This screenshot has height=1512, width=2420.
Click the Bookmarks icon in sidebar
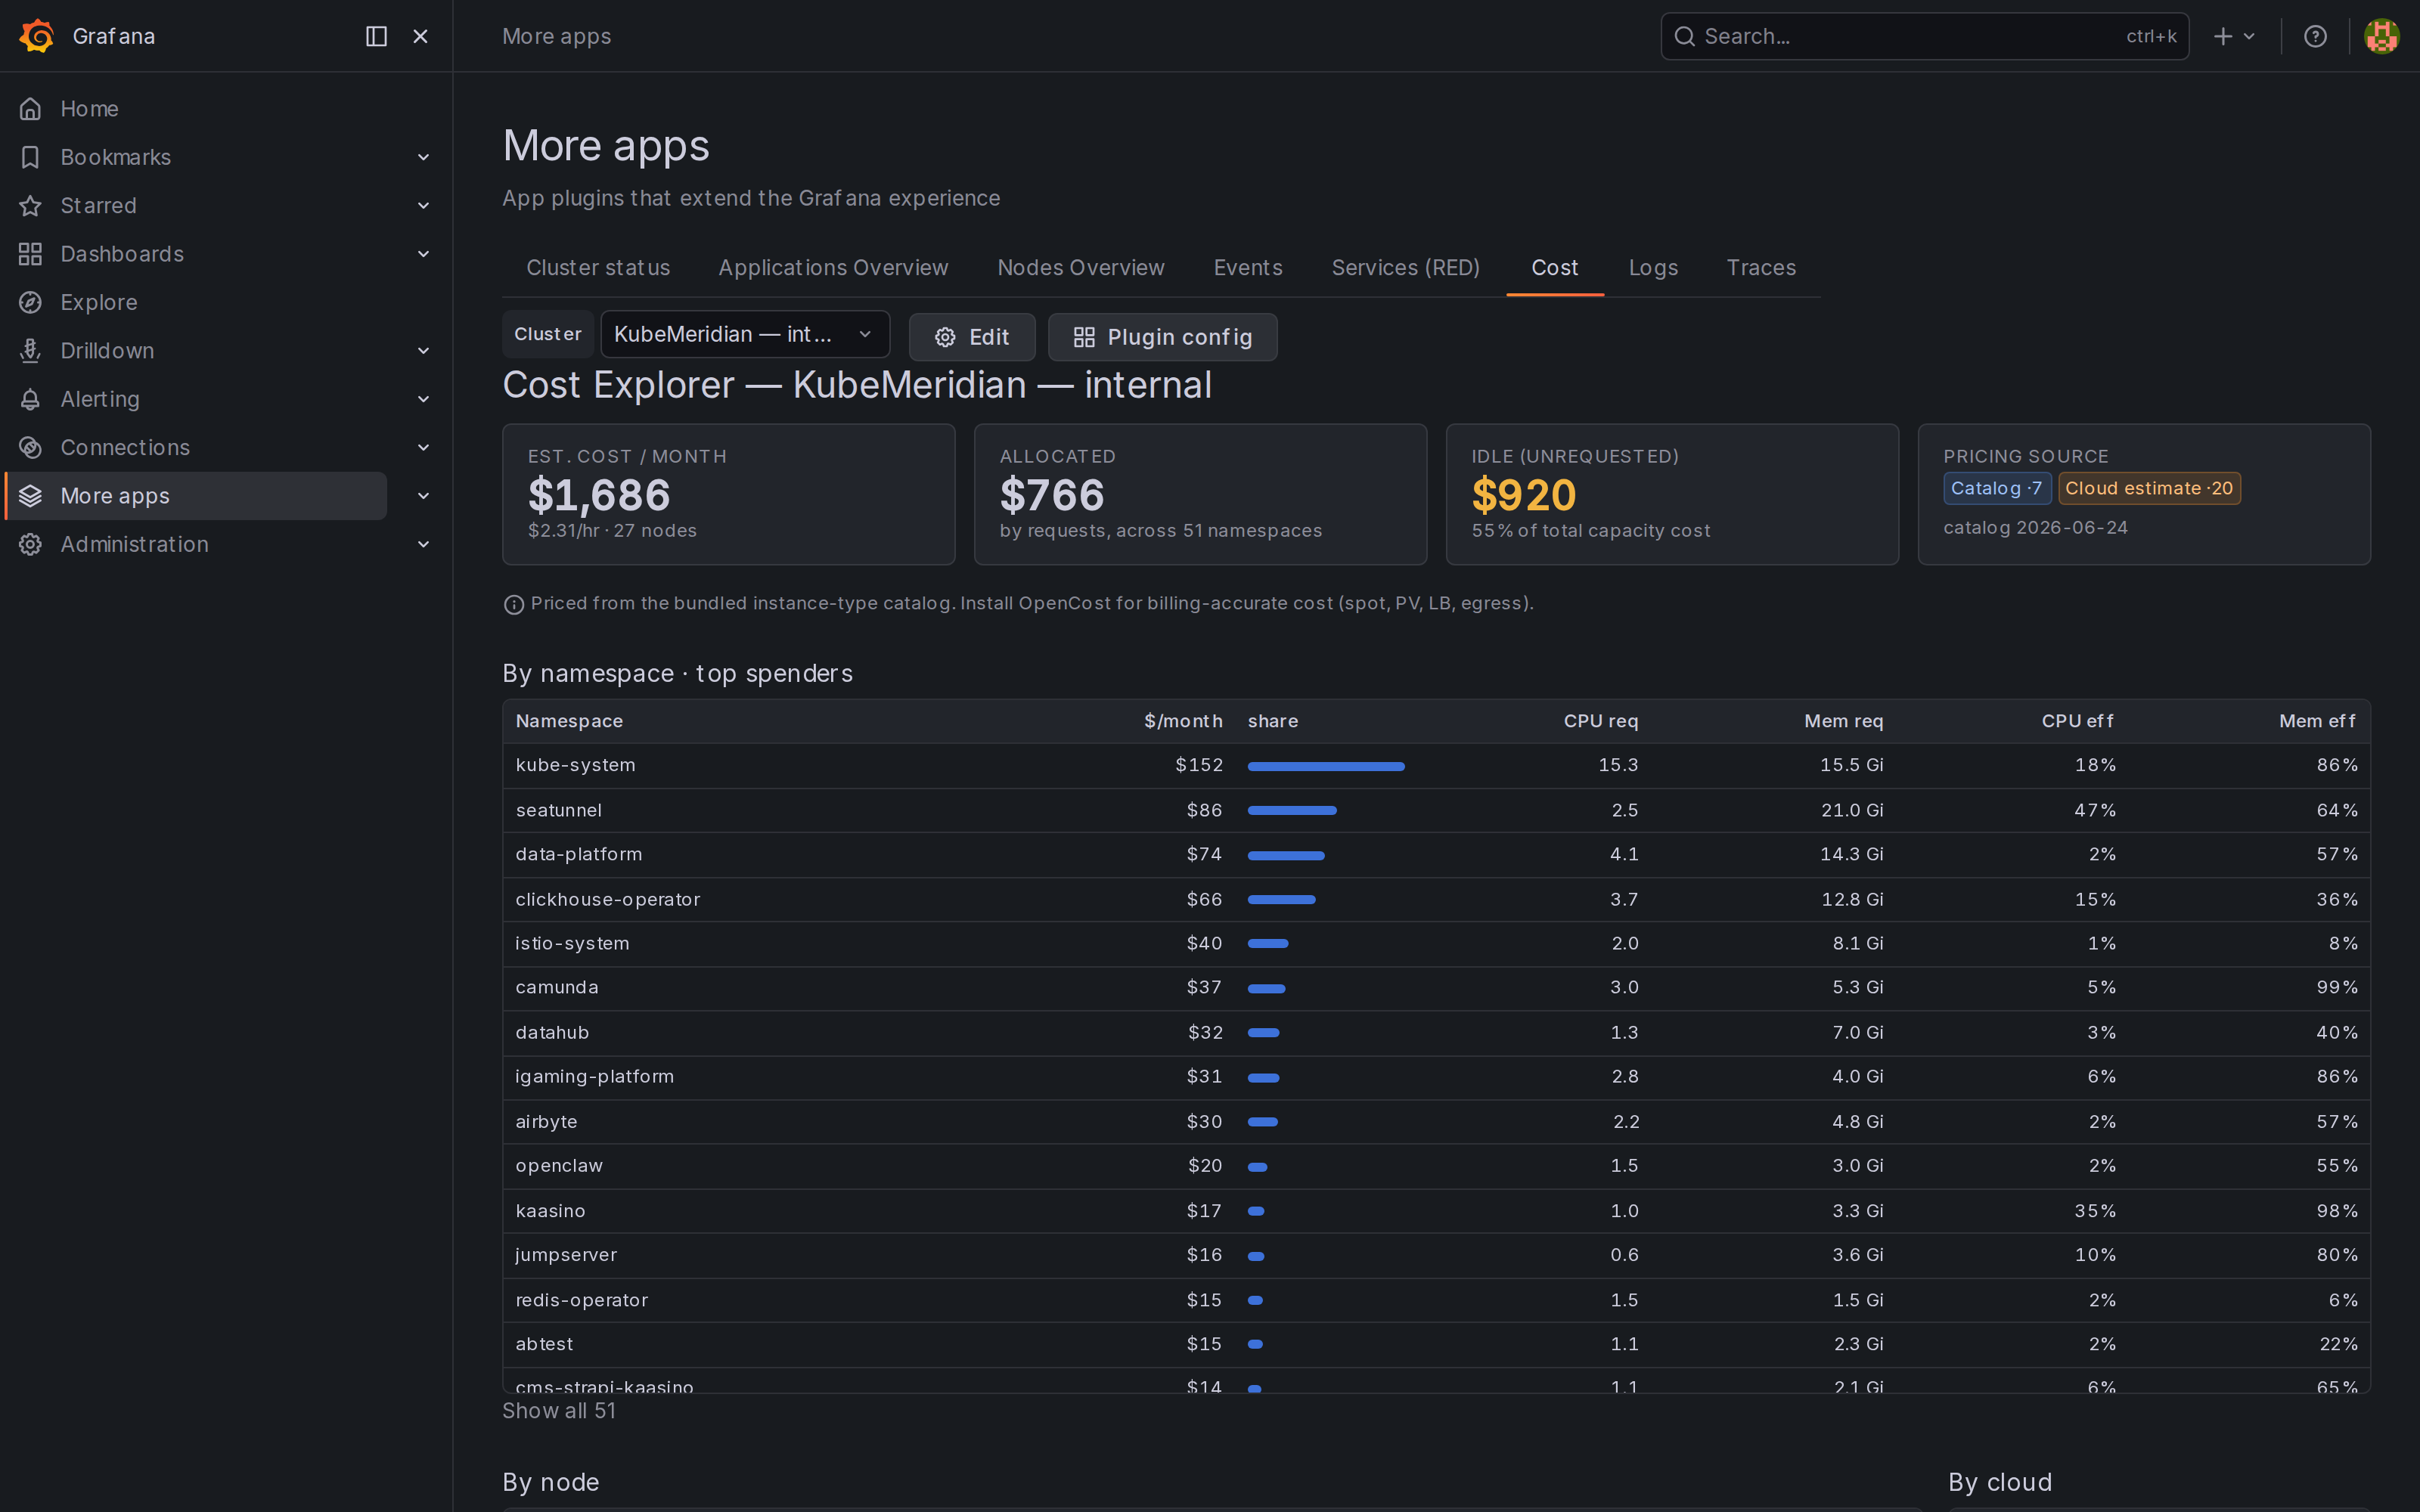pyautogui.click(x=31, y=157)
